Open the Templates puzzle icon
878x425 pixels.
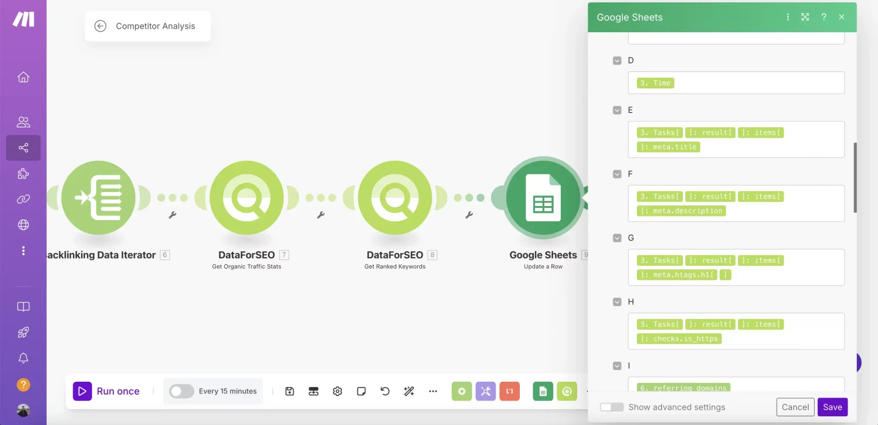23,174
